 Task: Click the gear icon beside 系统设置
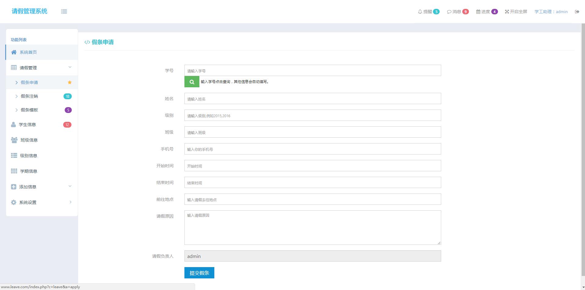(13, 202)
